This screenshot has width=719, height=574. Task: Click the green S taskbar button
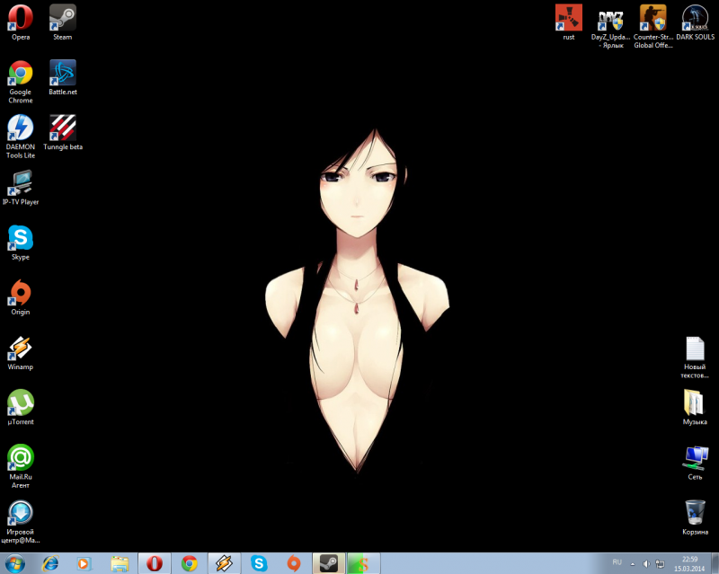(x=364, y=563)
